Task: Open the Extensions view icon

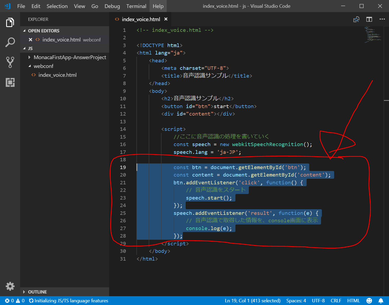Action: tap(10, 82)
